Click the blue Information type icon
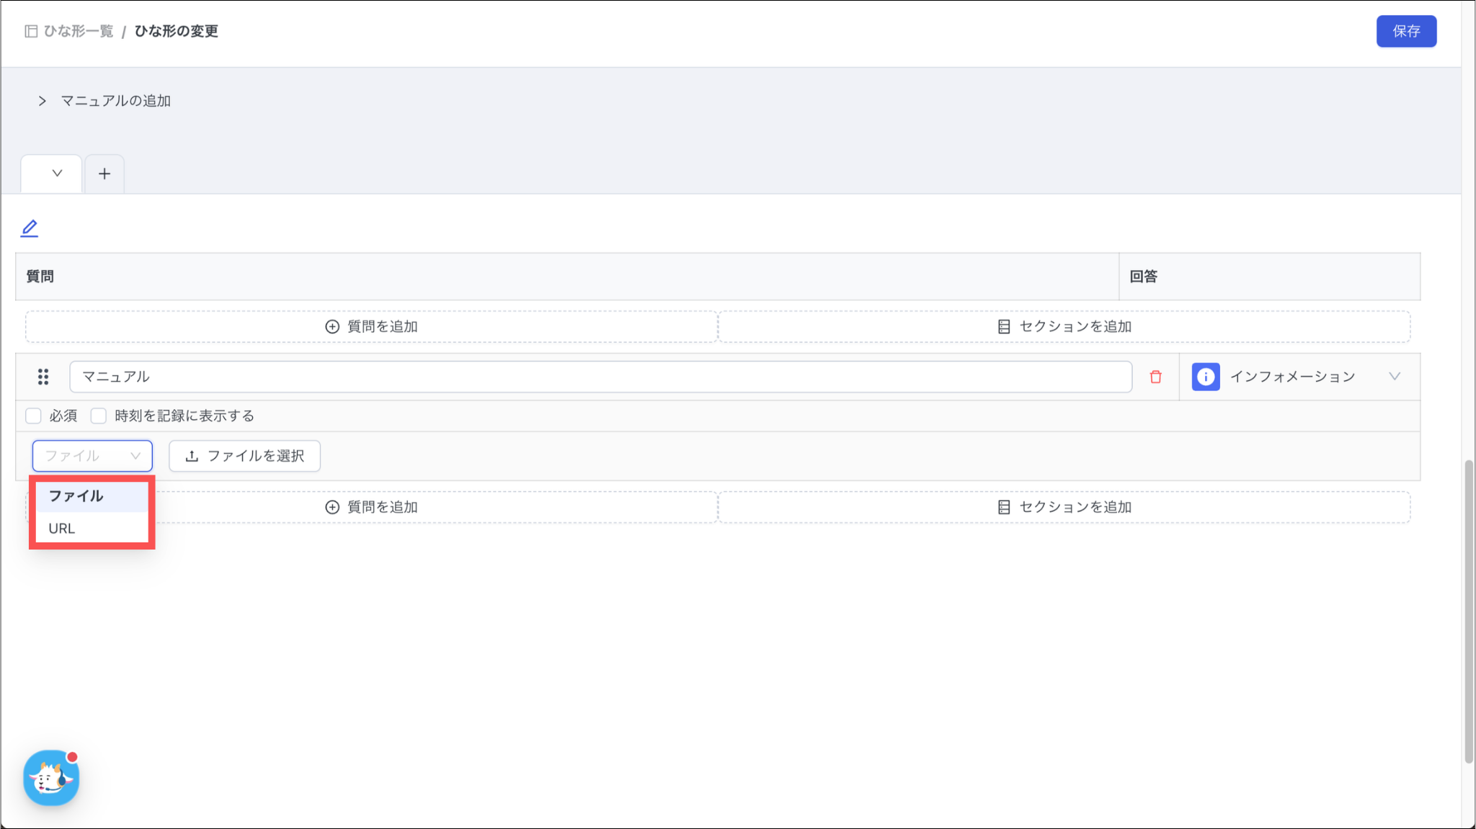 [1205, 377]
